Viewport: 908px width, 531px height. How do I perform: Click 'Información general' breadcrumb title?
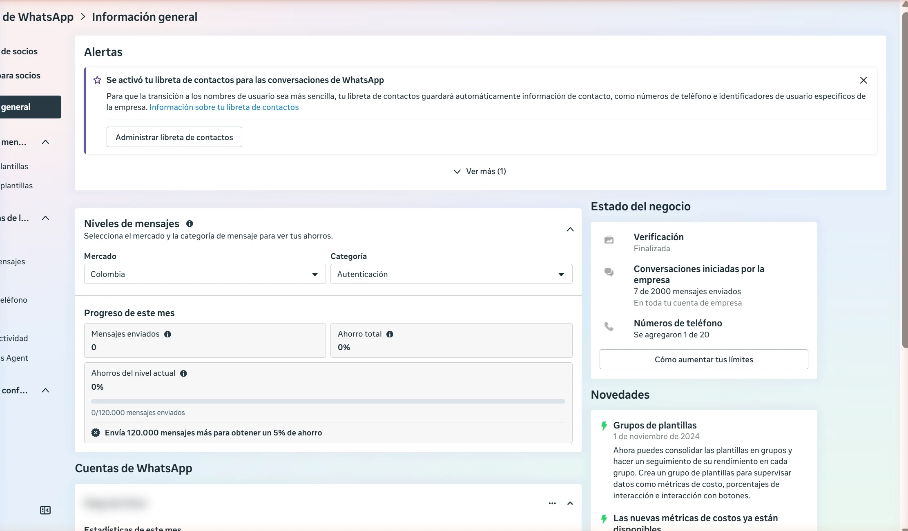pos(145,17)
